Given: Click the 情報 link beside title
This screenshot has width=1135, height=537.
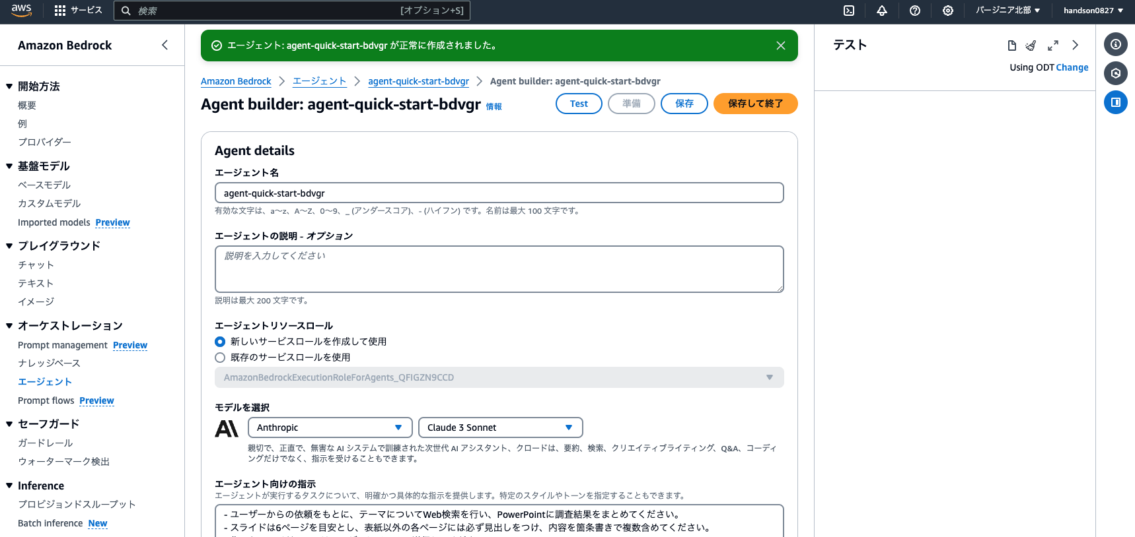Looking at the screenshot, I should (x=494, y=106).
